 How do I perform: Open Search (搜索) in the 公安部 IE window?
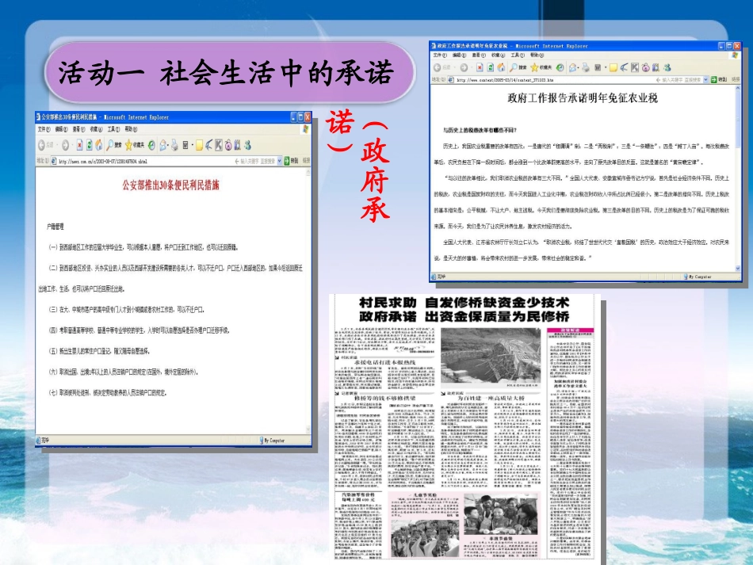pos(114,145)
